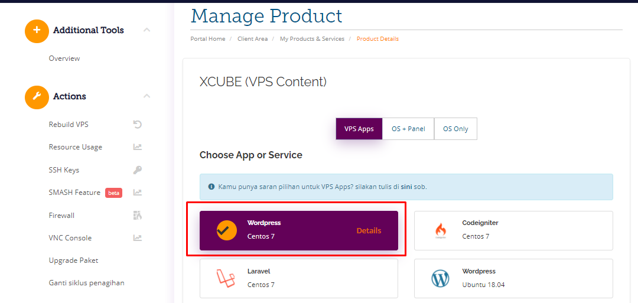Open Upgrade Paket action

click(73, 260)
